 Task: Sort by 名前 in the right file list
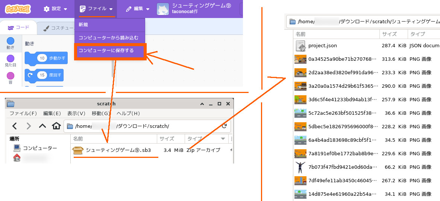(x=337, y=34)
